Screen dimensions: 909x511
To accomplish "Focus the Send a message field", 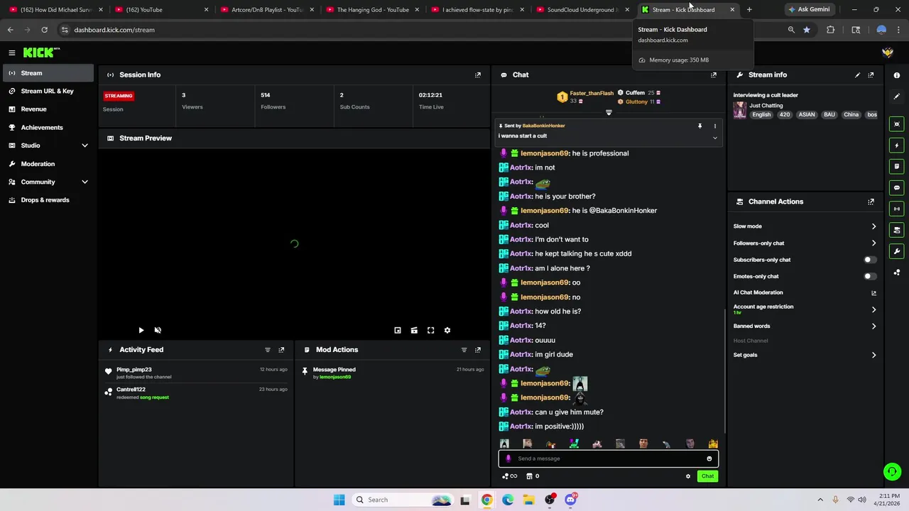I will click(x=608, y=458).
